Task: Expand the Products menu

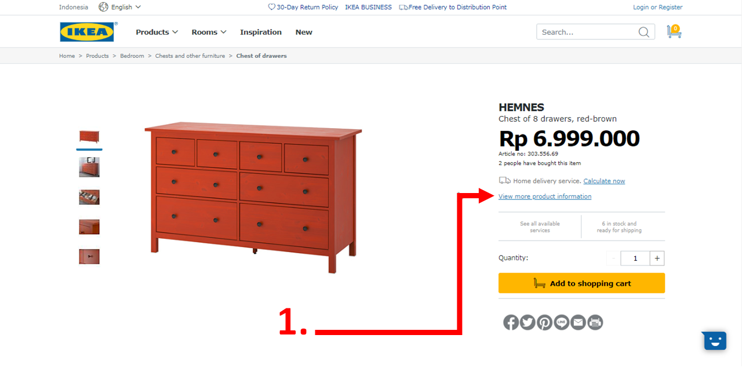Action: click(157, 32)
